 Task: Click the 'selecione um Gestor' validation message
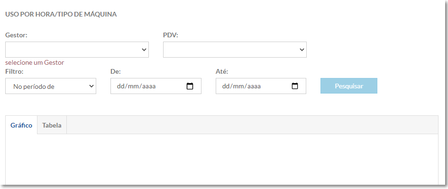(35, 63)
